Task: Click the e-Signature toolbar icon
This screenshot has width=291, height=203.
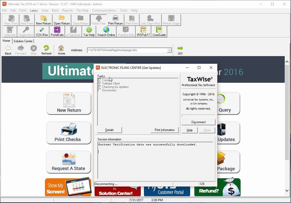Action: coord(73,32)
